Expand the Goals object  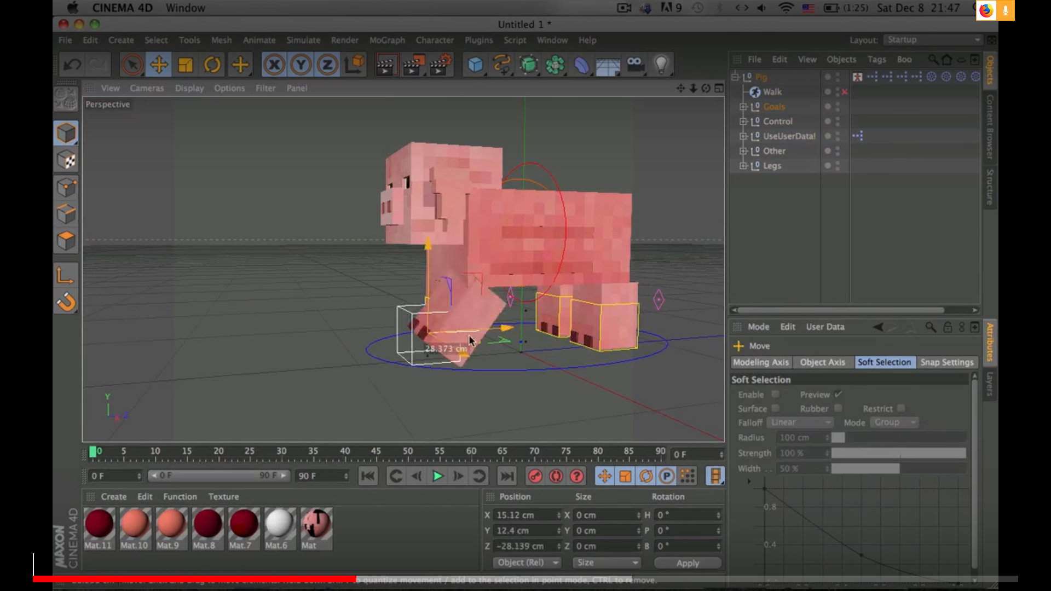743,107
